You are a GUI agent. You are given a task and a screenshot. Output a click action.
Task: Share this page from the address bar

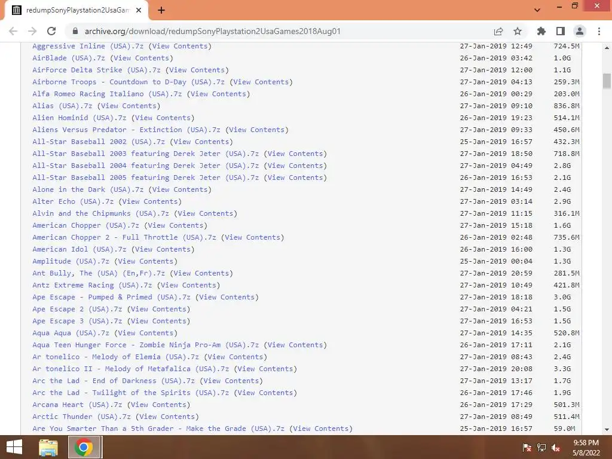[498, 31]
